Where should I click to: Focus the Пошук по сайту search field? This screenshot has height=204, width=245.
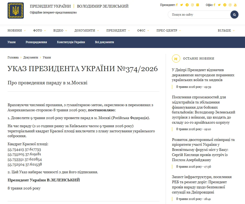pyautogui.click(x=199, y=15)
